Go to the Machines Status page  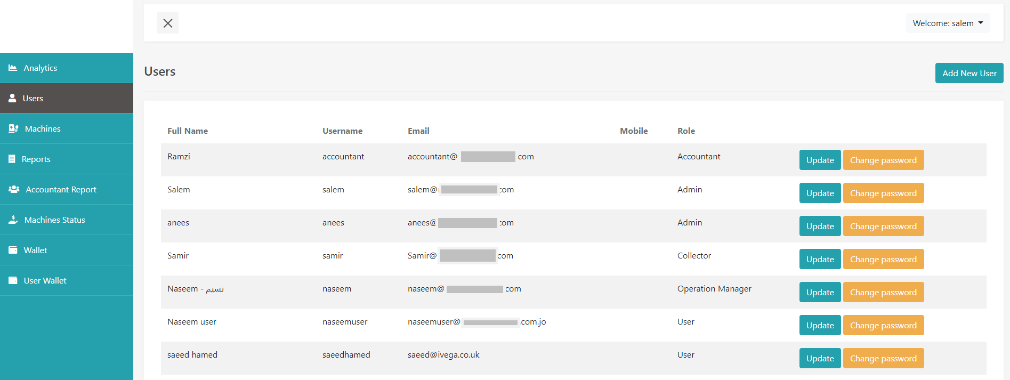click(54, 220)
